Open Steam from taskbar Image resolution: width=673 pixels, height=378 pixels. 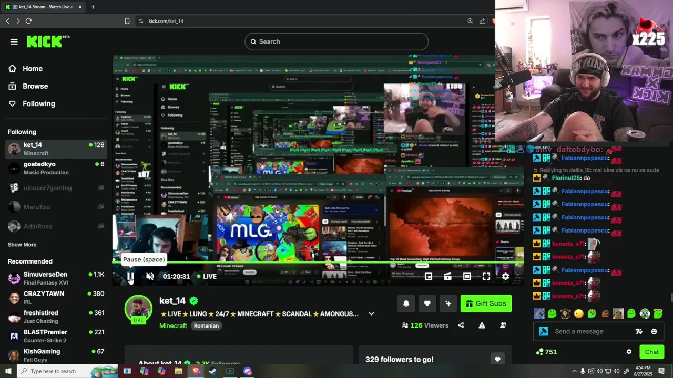pos(212,371)
